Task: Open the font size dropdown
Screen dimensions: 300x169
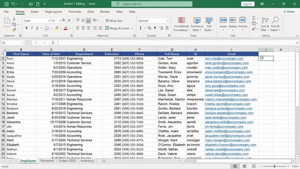Action: (60, 21)
